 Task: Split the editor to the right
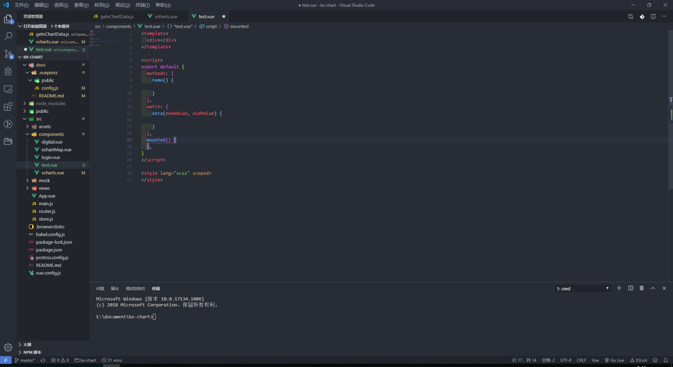point(653,16)
